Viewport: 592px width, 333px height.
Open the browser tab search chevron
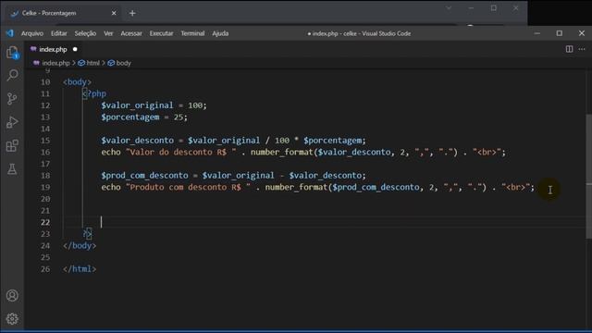449,8
